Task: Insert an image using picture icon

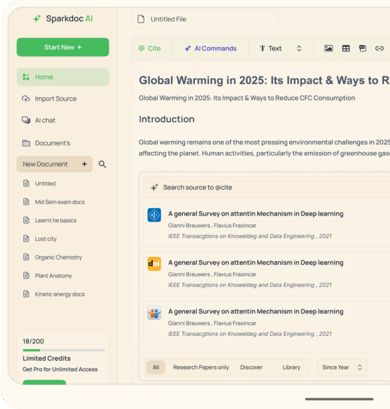Action: [x=329, y=48]
